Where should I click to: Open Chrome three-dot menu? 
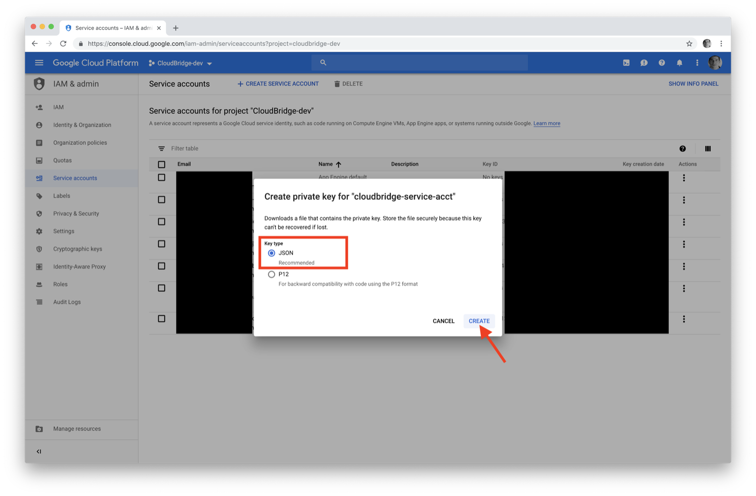(721, 44)
